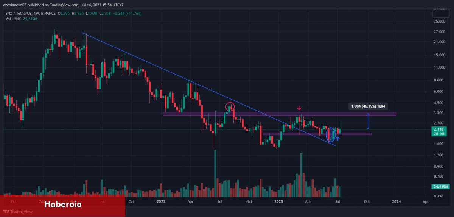Click the pink circle drawing on candle

point(230,107)
